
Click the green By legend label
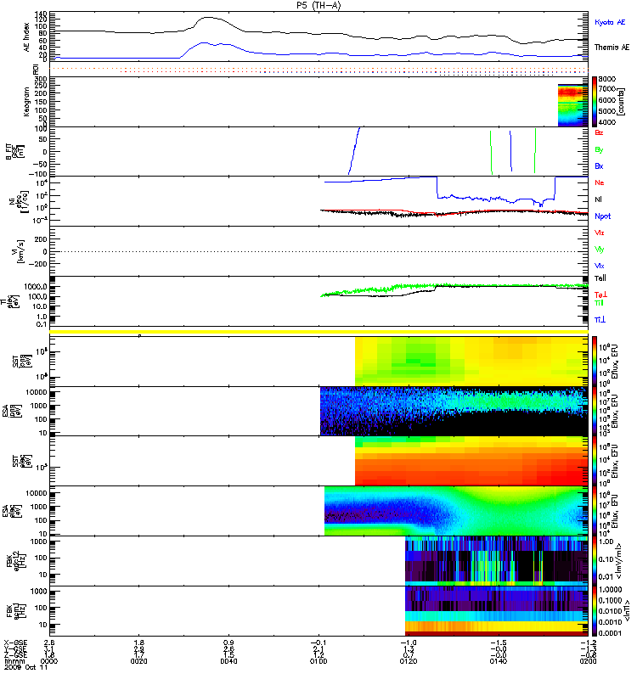point(599,149)
